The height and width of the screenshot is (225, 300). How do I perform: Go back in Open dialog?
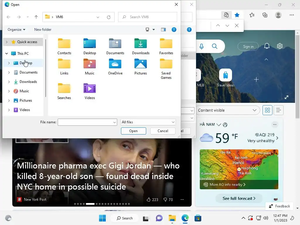(8, 17)
